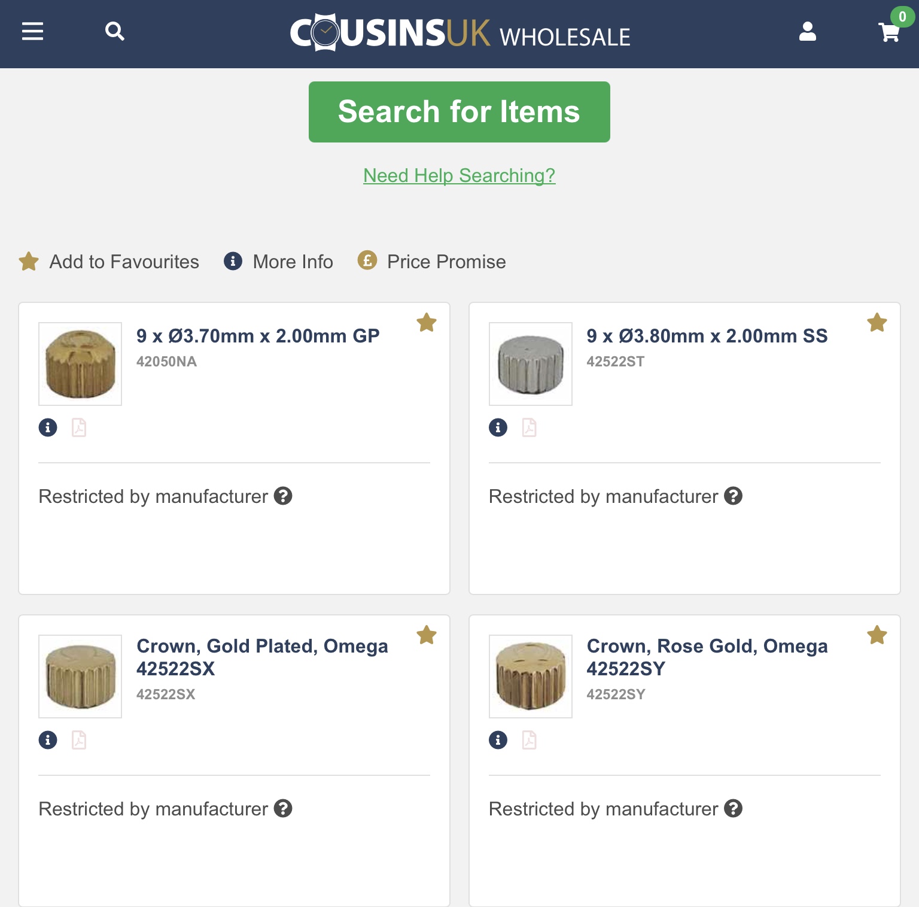Toggle favourite star for 9 x Ø3.70mm GP
Image resolution: width=919 pixels, height=907 pixels.
[427, 323]
